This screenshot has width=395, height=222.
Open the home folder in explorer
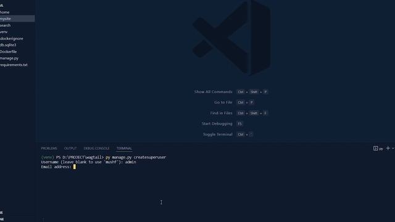tap(5, 12)
